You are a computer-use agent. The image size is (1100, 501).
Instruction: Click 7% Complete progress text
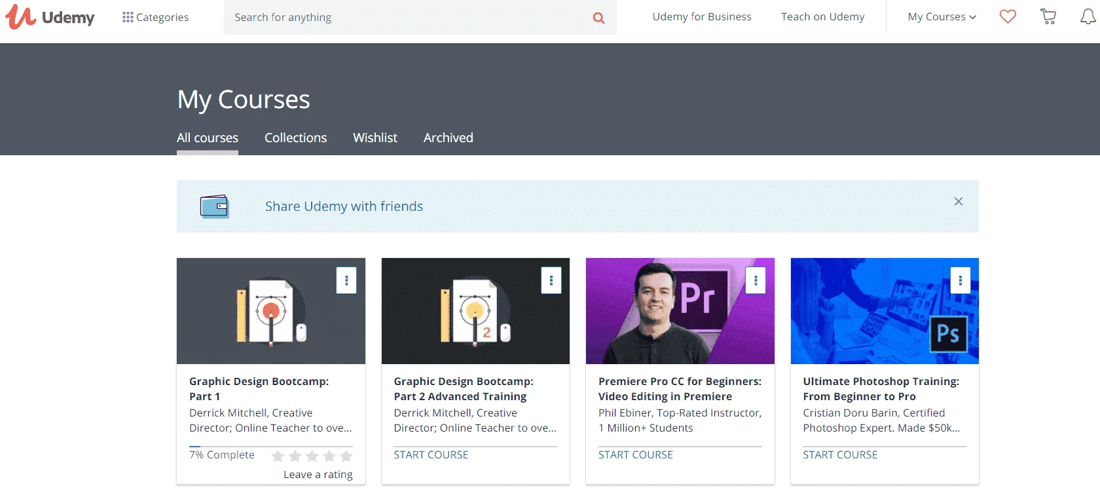pos(222,455)
